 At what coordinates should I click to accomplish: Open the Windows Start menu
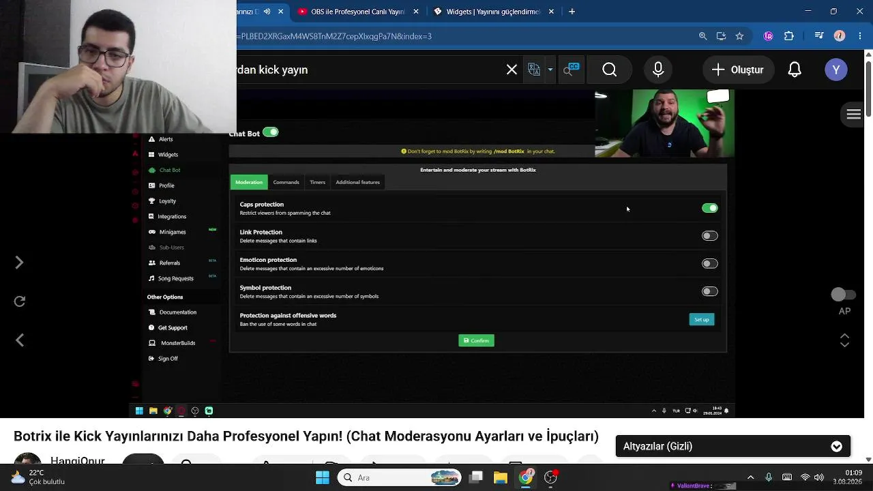[323, 477]
